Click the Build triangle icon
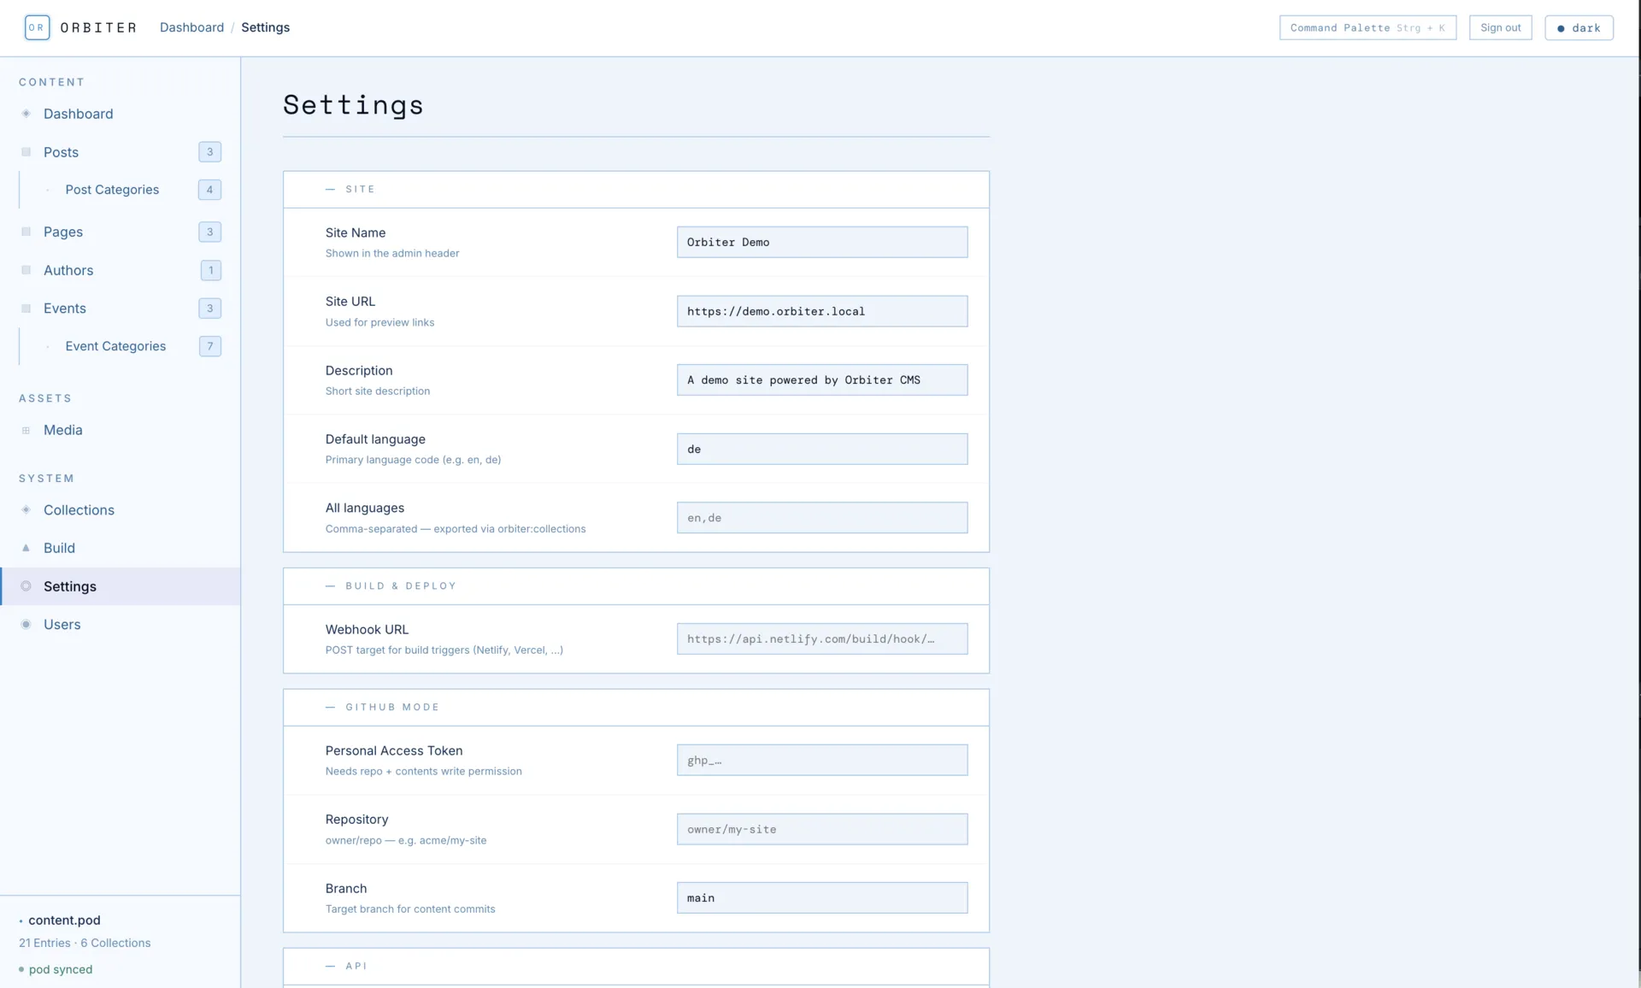The image size is (1641, 988). point(26,548)
